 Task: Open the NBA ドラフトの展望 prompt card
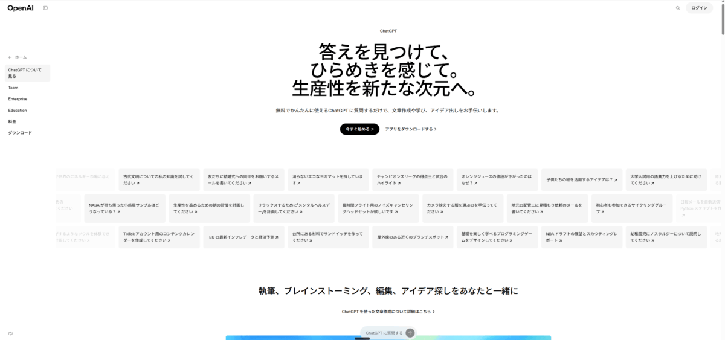(582, 237)
